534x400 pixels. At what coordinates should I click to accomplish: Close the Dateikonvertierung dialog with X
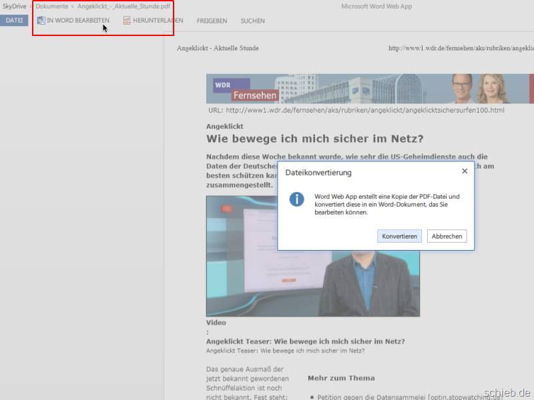point(465,171)
